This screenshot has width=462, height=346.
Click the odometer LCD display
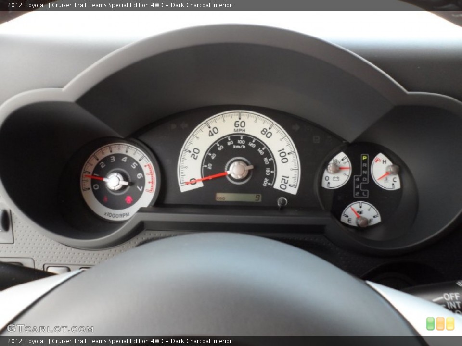[x=238, y=198]
